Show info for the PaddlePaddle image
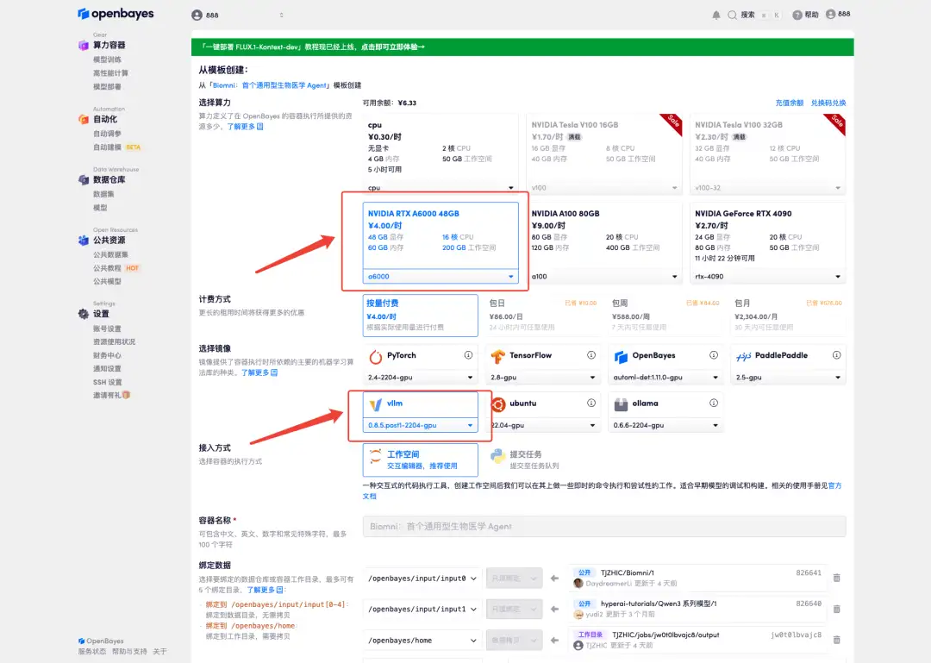The height and width of the screenshot is (663, 931). (x=836, y=355)
